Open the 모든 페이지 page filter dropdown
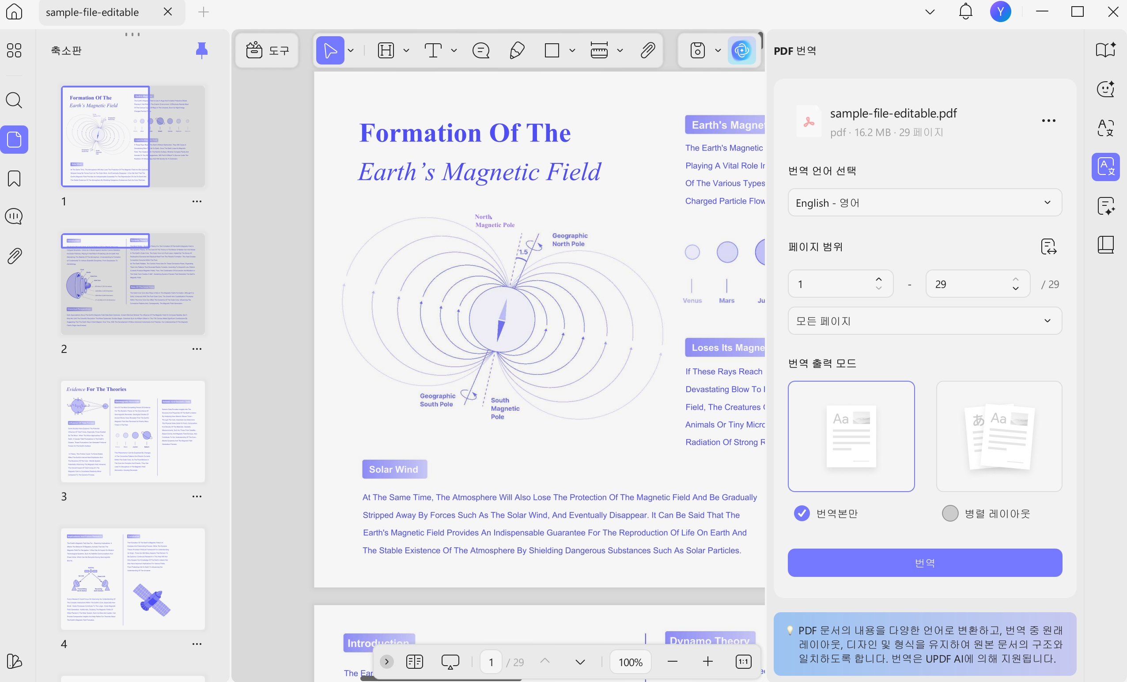This screenshot has width=1127, height=682. (x=924, y=321)
